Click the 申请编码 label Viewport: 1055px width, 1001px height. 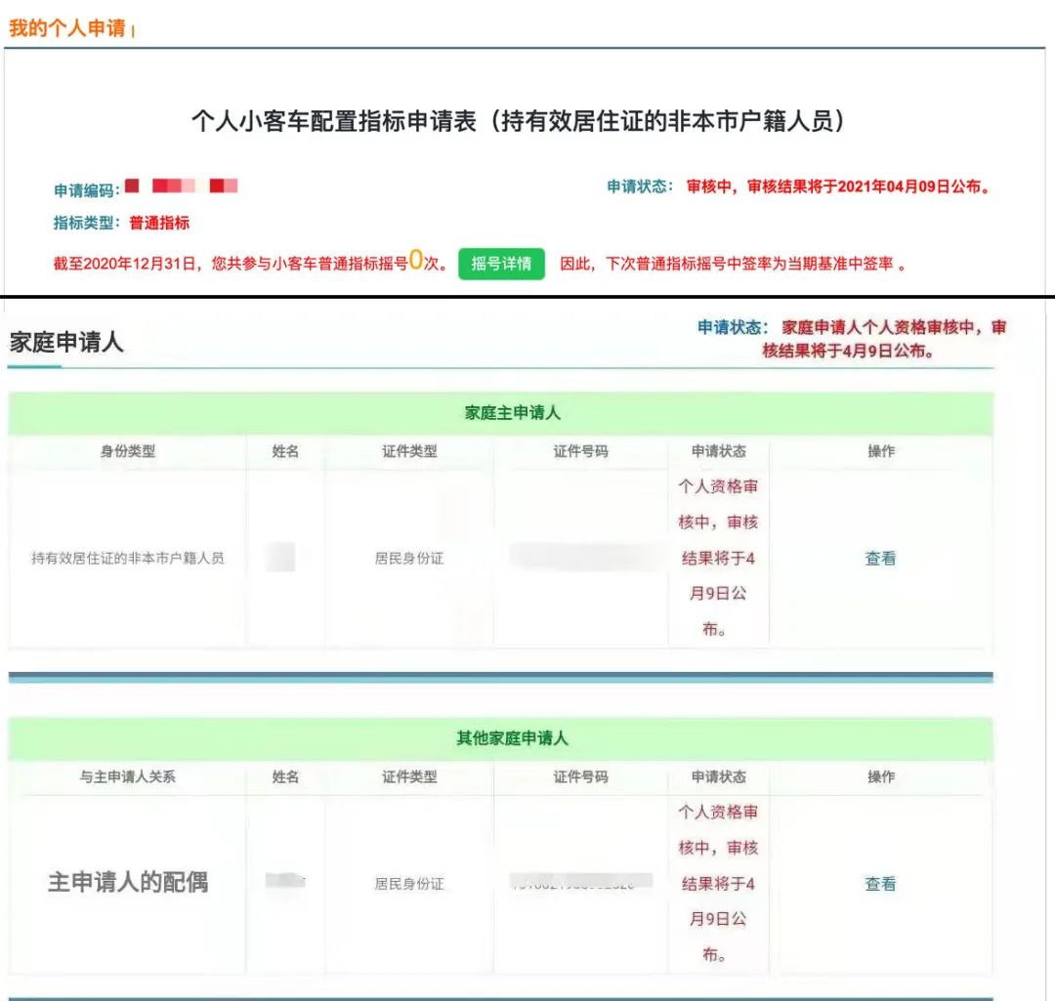click(87, 190)
